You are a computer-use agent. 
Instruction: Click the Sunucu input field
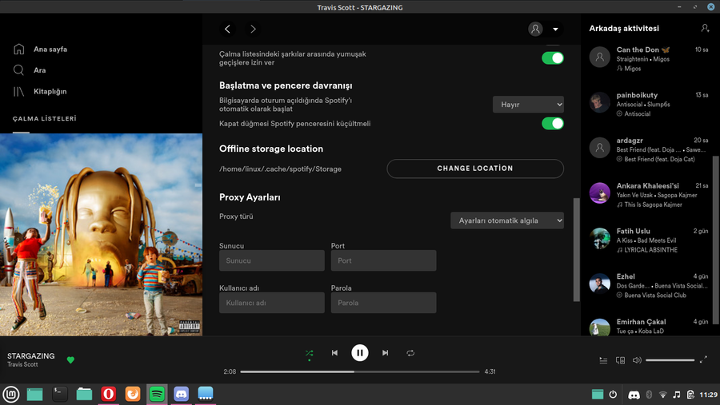tap(271, 260)
